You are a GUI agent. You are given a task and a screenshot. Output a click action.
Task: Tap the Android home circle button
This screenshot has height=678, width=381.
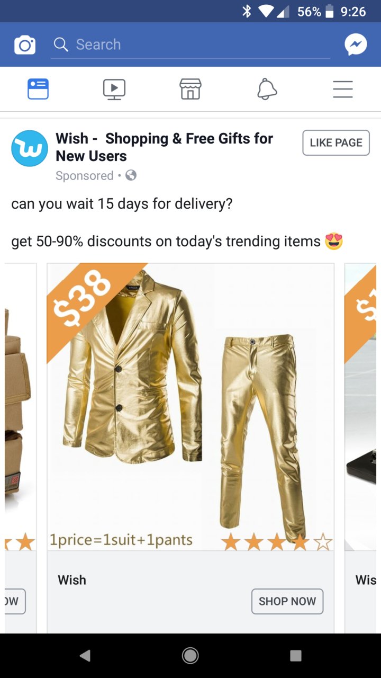[190, 656]
